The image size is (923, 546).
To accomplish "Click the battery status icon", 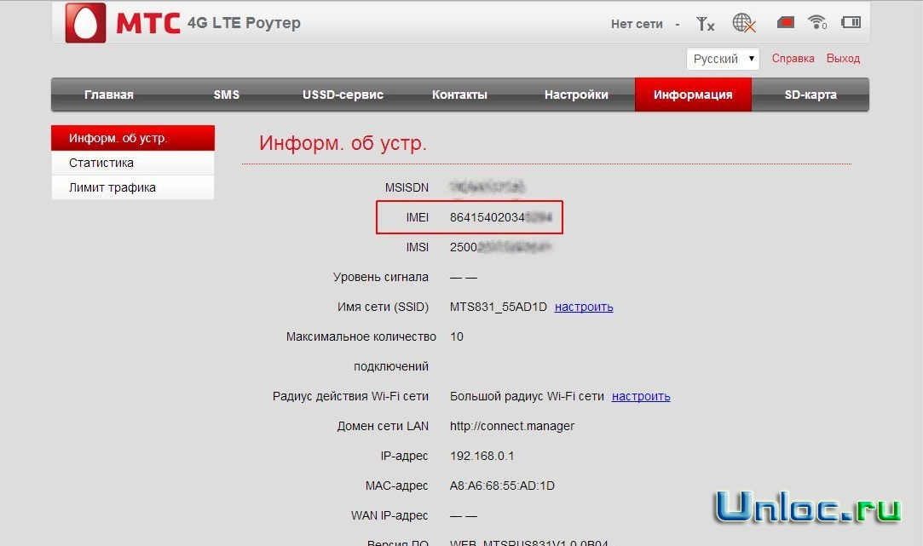I will [851, 22].
